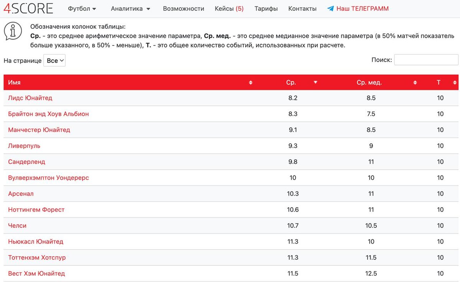Select Тоттенхэм median value 11.5

click(x=371, y=258)
